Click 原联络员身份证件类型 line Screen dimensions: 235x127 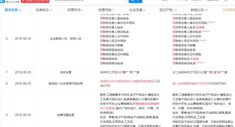(115, 54)
